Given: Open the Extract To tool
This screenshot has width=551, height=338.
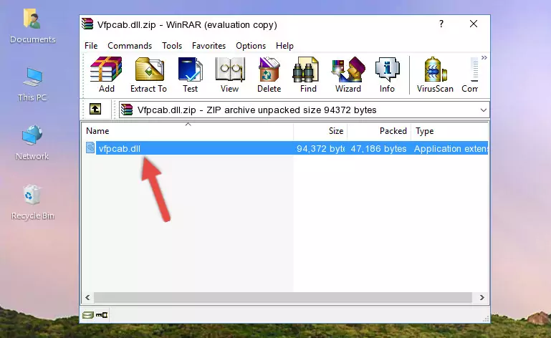Looking at the screenshot, I should coord(148,74).
